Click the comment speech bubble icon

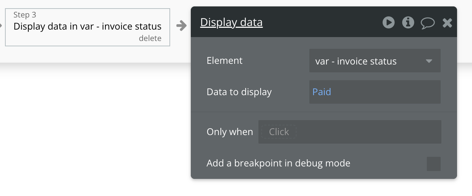click(x=428, y=23)
